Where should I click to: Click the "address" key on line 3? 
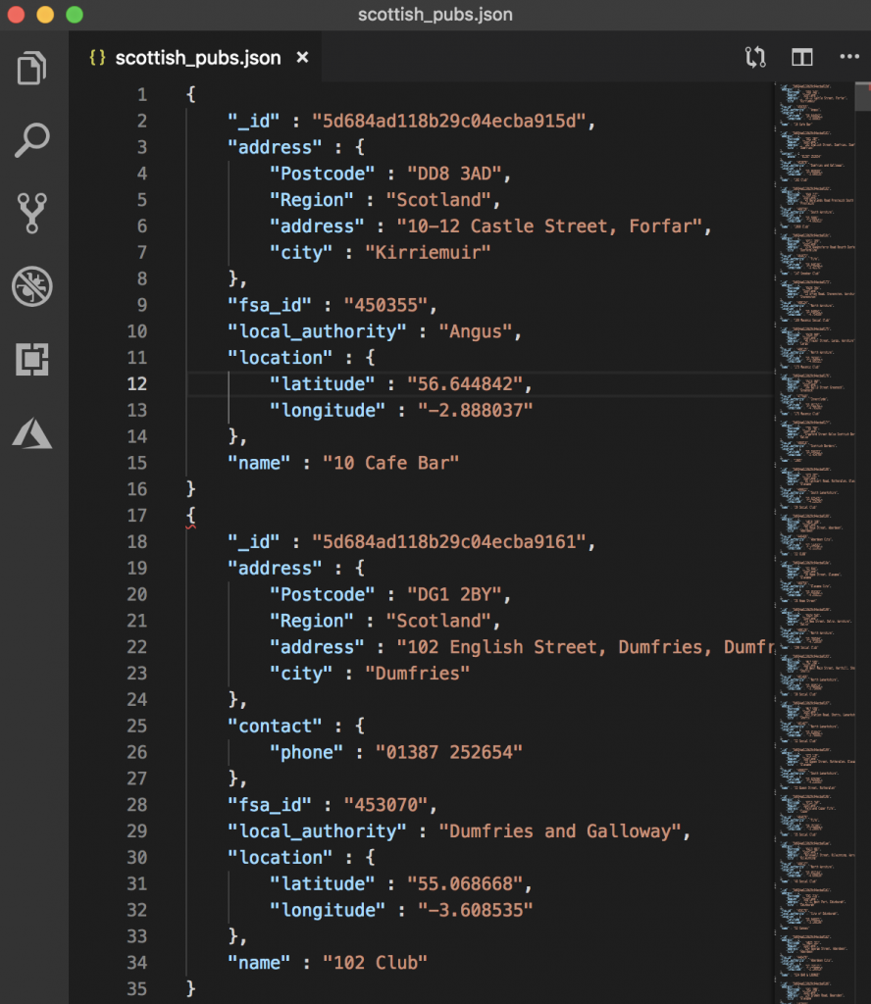point(275,147)
